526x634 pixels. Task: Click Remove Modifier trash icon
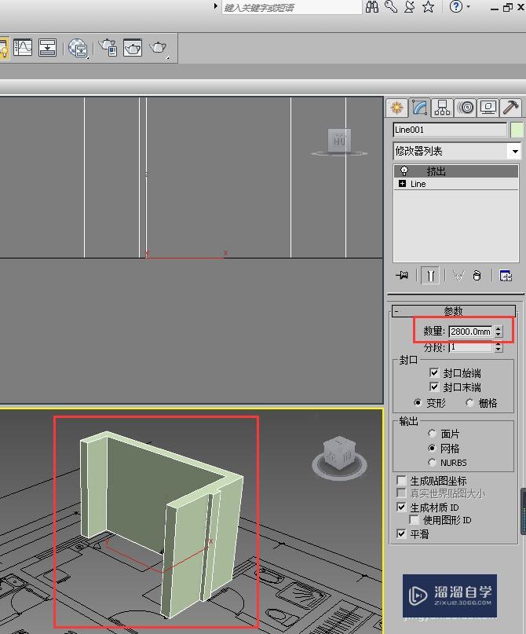click(477, 276)
